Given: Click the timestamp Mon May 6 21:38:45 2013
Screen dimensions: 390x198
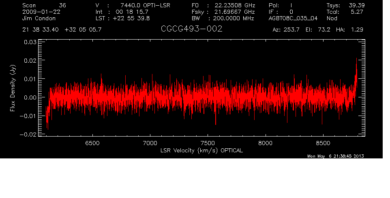Looking at the screenshot, I should (x=336, y=156).
